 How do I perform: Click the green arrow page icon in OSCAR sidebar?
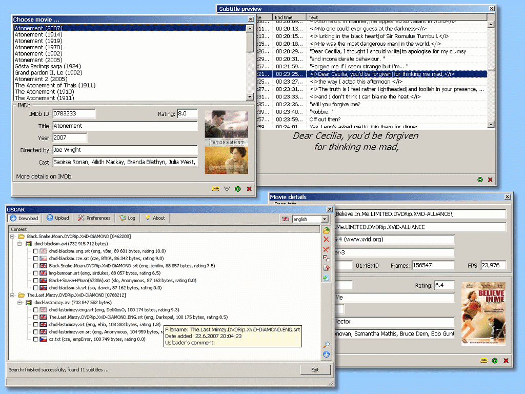[x=326, y=278]
